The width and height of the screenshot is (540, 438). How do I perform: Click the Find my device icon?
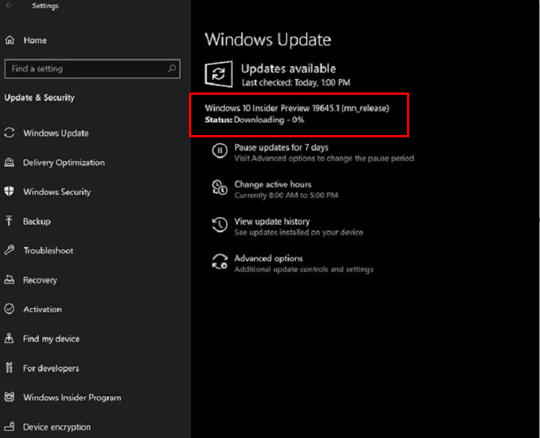click(9, 338)
